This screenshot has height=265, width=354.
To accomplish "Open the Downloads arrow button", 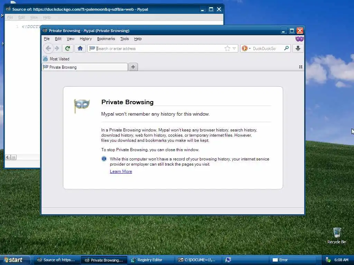I will pyautogui.click(x=298, y=48).
